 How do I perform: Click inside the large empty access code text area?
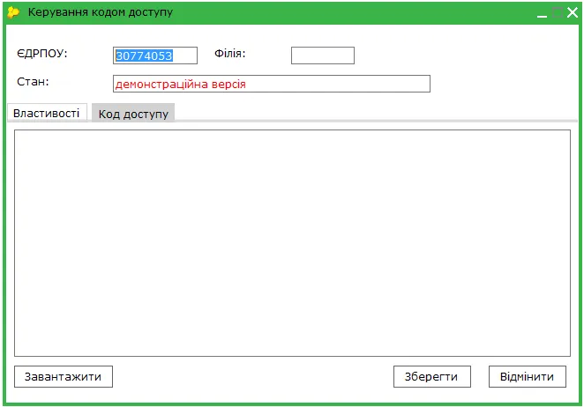click(292, 243)
